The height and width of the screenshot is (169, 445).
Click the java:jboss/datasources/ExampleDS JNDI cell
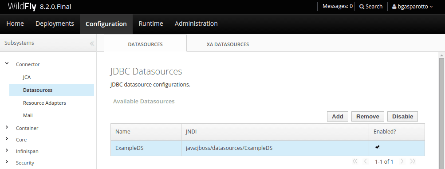[275, 148]
